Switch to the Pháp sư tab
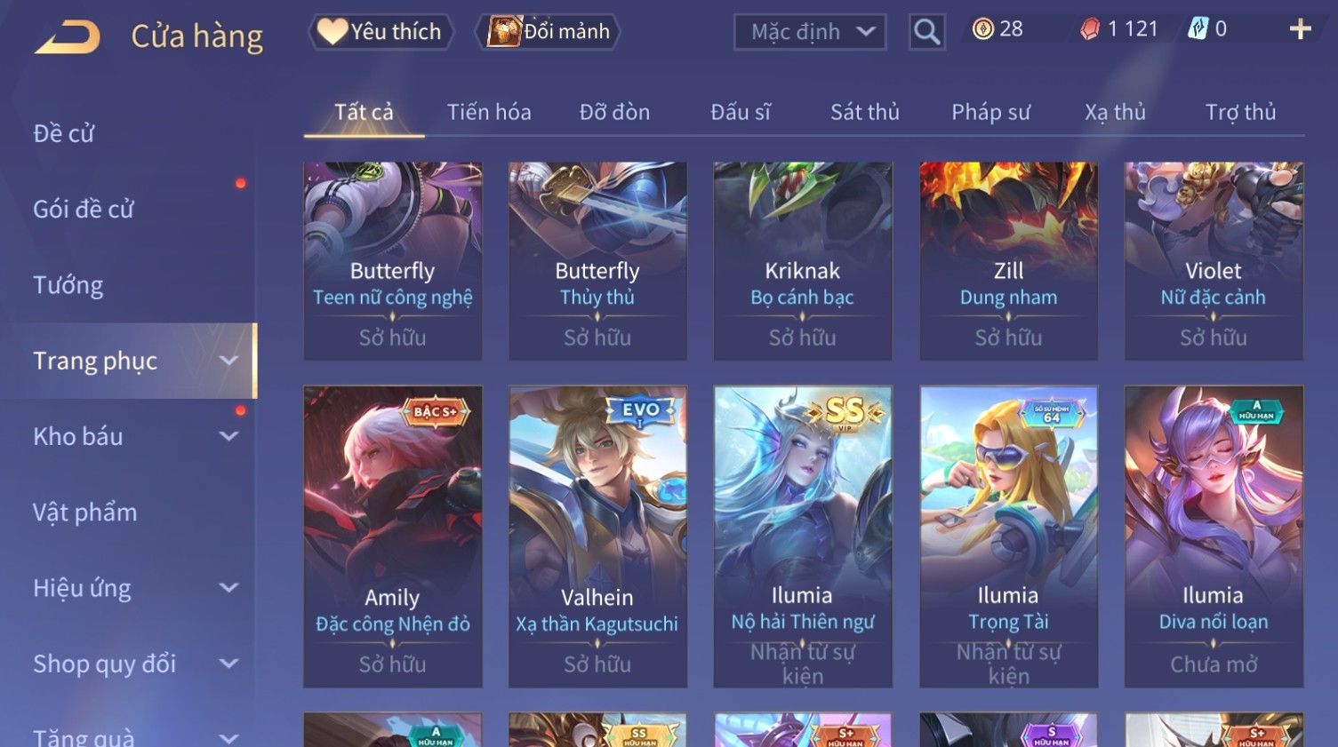 click(990, 112)
